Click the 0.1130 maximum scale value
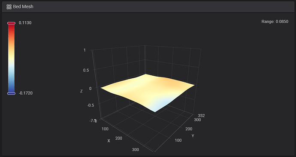Screen dimensions: 296x157 (x=25, y=23)
